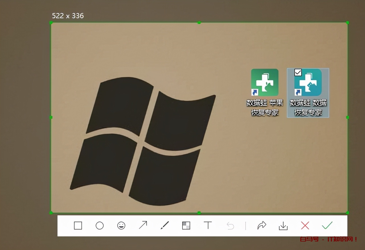Viewport: 365px width, 250px height.
Task: Pick the pen brush tool
Action: (x=165, y=226)
